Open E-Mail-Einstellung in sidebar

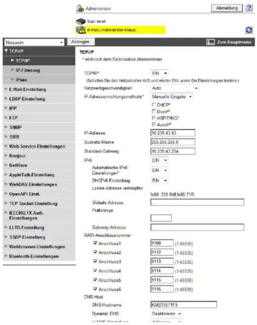pos(39,89)
